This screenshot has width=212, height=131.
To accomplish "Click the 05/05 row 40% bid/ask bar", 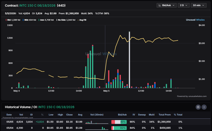I will (119, 122).
